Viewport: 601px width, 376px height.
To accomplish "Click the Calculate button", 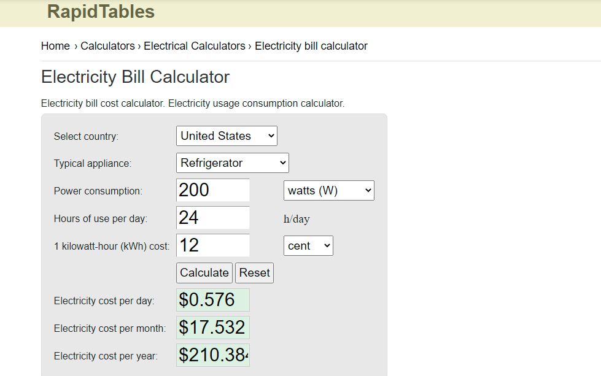I will 204,272.
